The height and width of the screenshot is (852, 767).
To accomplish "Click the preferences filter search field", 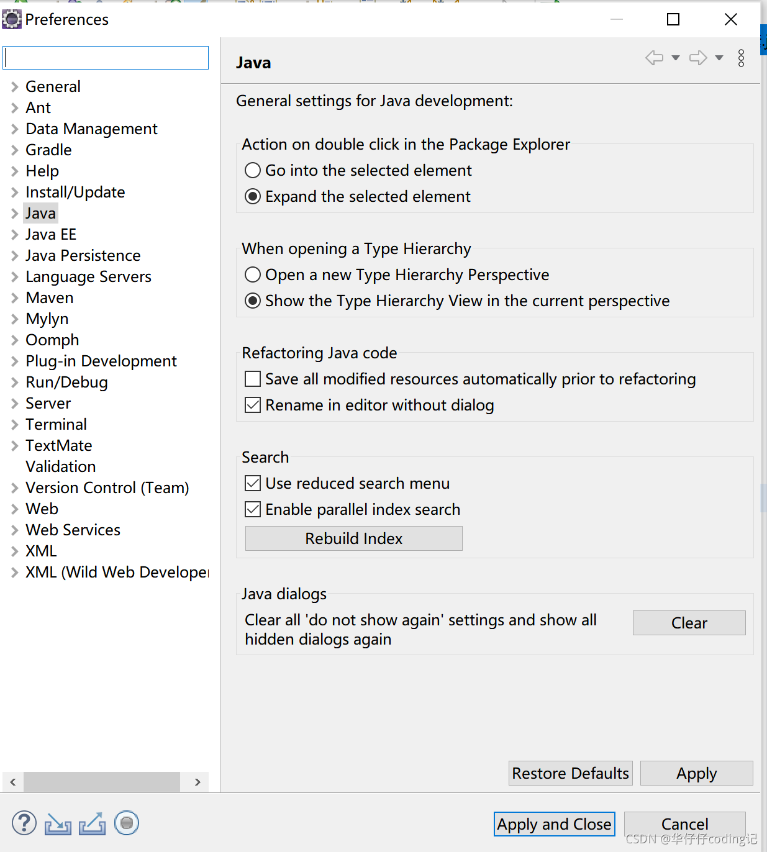I will tap(106, 57).
